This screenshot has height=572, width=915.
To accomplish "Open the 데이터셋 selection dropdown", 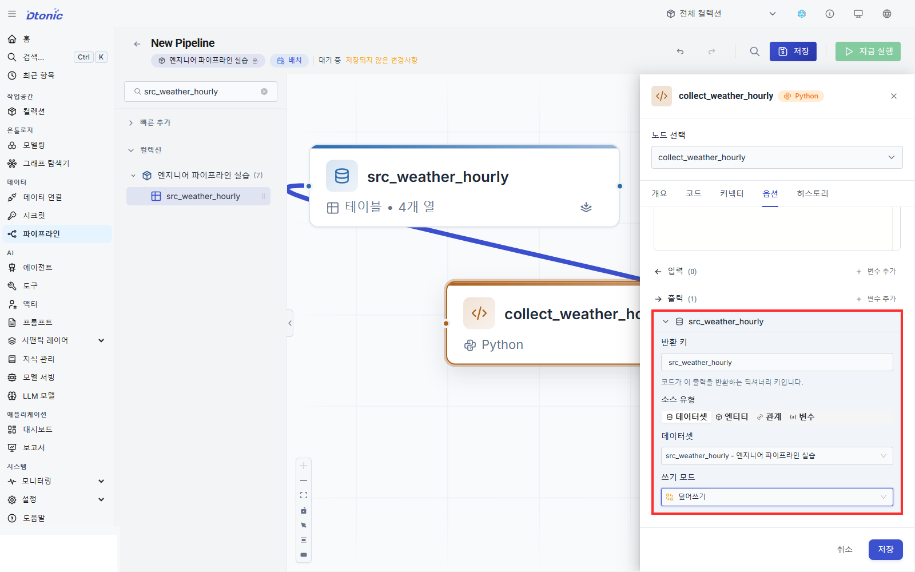I will (777, 456).
